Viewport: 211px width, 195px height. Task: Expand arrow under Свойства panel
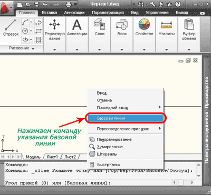point(144,49)
